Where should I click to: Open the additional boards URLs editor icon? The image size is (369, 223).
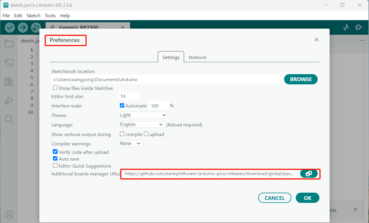point(309,174)
